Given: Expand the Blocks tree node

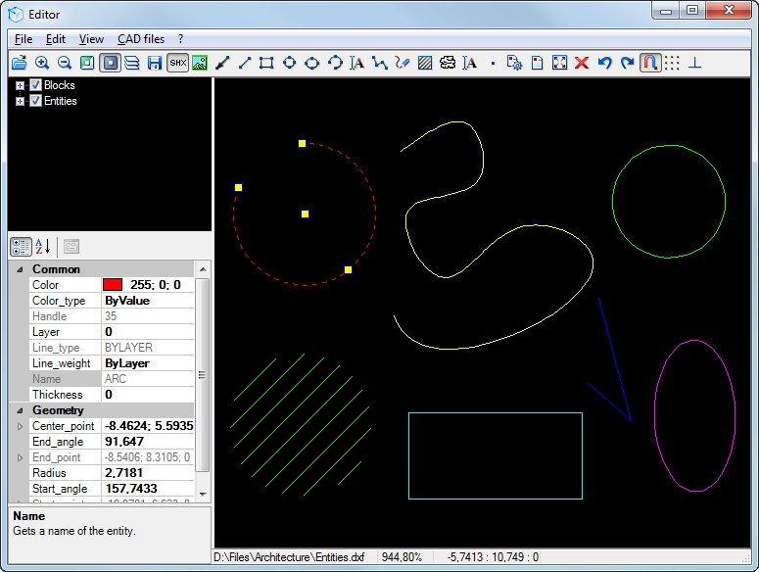Looking at the screenshot, I should point(20,85).
